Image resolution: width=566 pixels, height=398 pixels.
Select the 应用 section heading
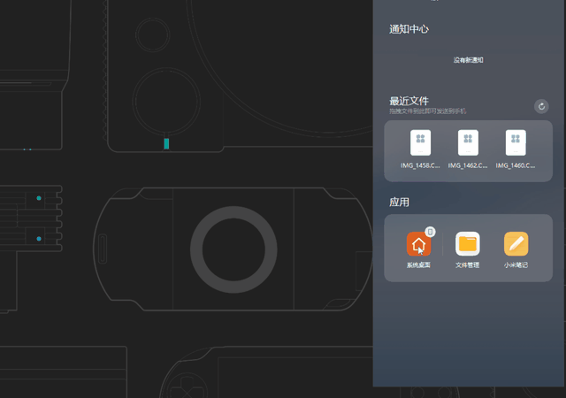pyautogui.click(x=399, y=203)
